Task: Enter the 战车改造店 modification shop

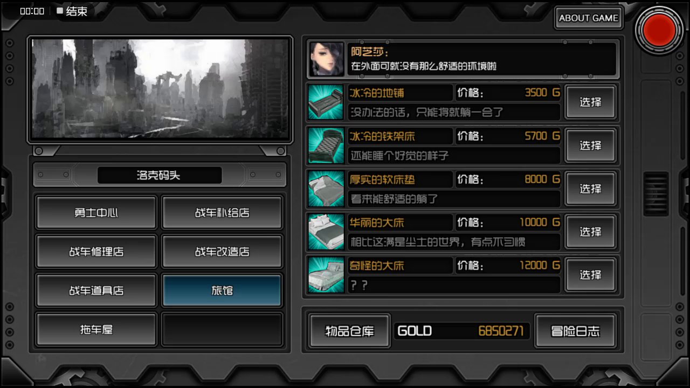Action: [222, 252]
